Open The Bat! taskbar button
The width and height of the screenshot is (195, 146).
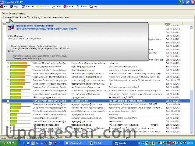[x=100, y=143]
